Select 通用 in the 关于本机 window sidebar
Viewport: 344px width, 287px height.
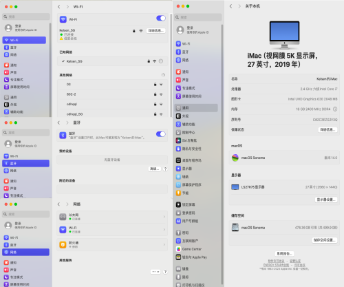(196, 108)
